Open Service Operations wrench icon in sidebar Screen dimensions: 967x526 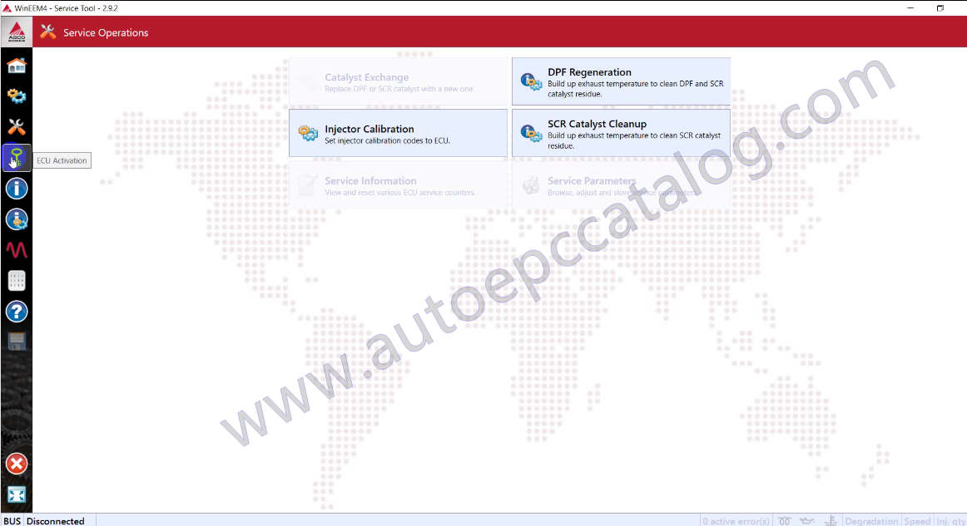point(17,127)
